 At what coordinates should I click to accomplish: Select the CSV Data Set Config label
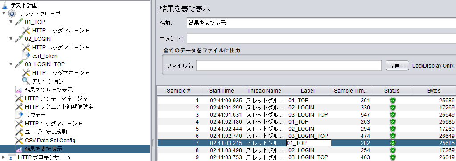[x=50, y=141]
